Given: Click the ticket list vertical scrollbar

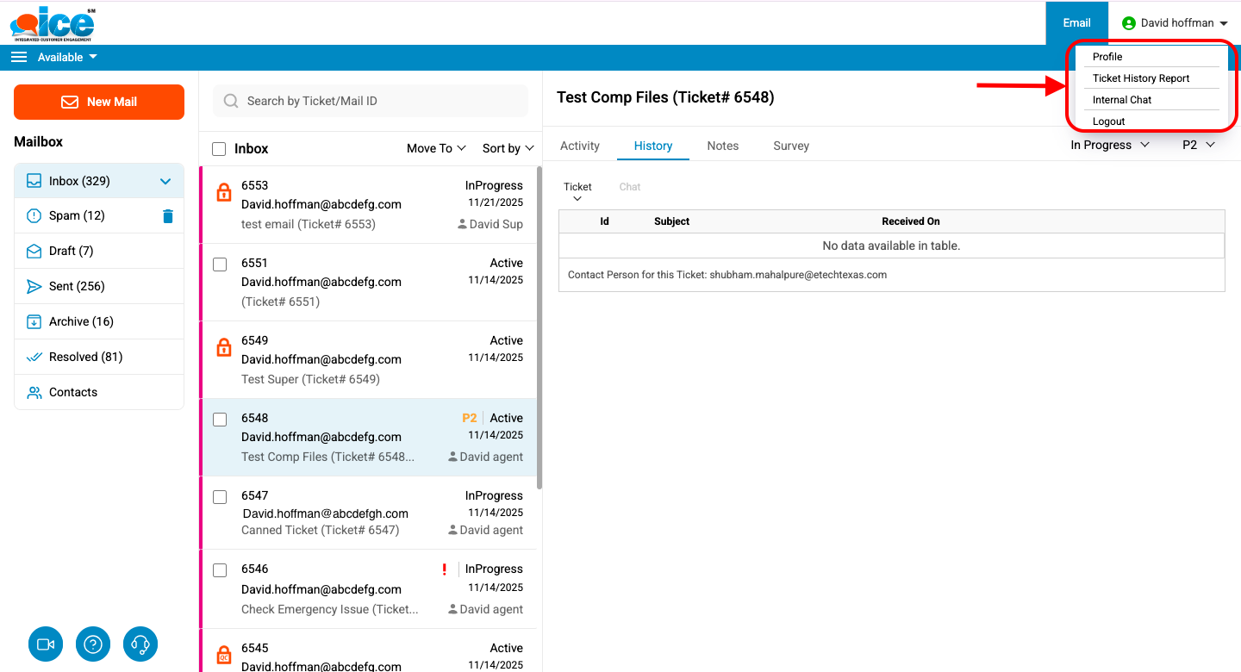Looking at the screenshot, I should 539,327.
